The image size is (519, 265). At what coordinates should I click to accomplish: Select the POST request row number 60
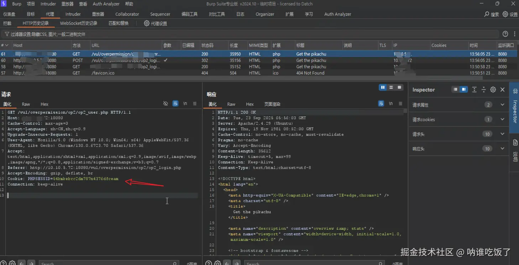coord(78,61)
